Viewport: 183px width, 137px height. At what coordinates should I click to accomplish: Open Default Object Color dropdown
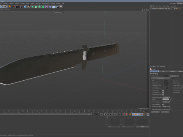(167, 97)
